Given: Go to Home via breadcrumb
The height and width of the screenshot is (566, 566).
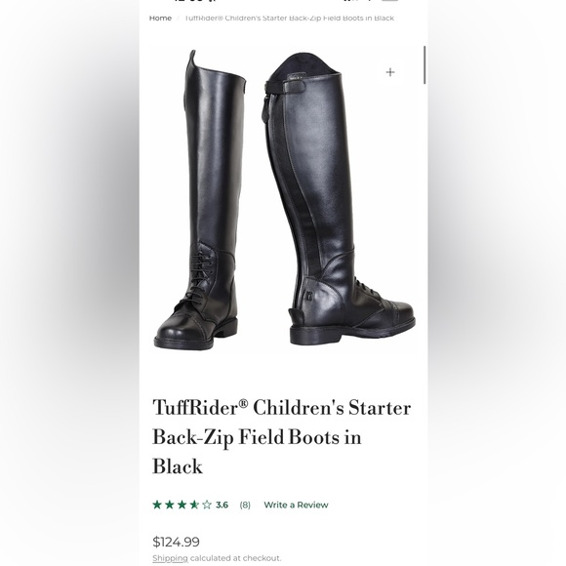Looking at the screenshot, I should [x=160, y=18].
